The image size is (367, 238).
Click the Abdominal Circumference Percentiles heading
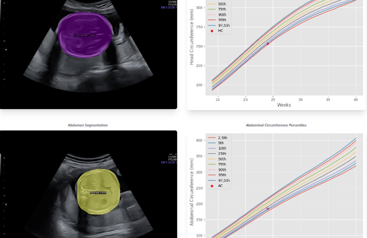(x=276, y=125)
